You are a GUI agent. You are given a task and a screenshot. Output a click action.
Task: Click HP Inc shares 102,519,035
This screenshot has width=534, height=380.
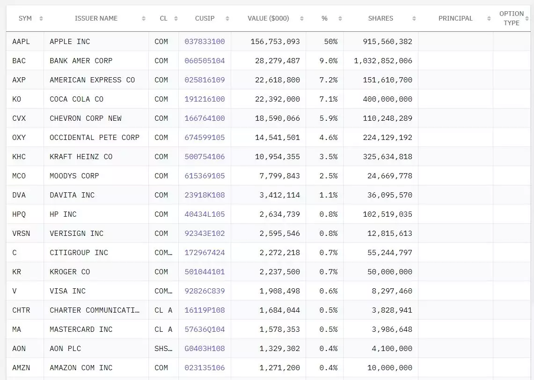tap(388, 214)
